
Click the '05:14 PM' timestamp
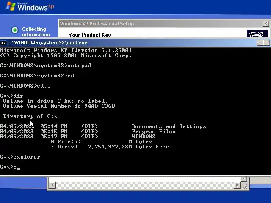pos(54,126)
